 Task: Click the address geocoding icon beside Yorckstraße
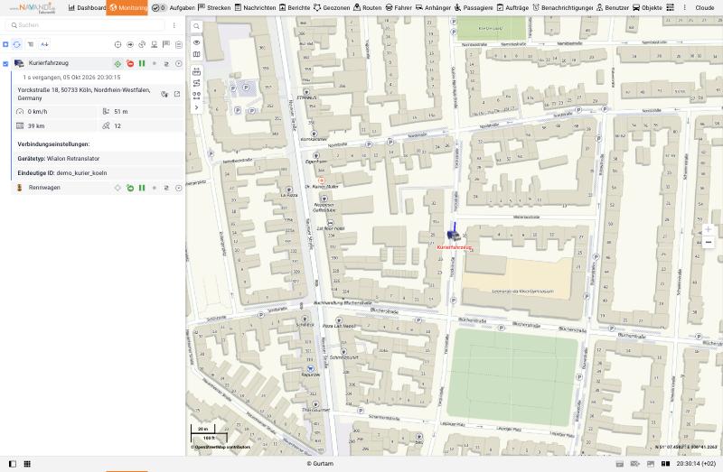point(164,95)
